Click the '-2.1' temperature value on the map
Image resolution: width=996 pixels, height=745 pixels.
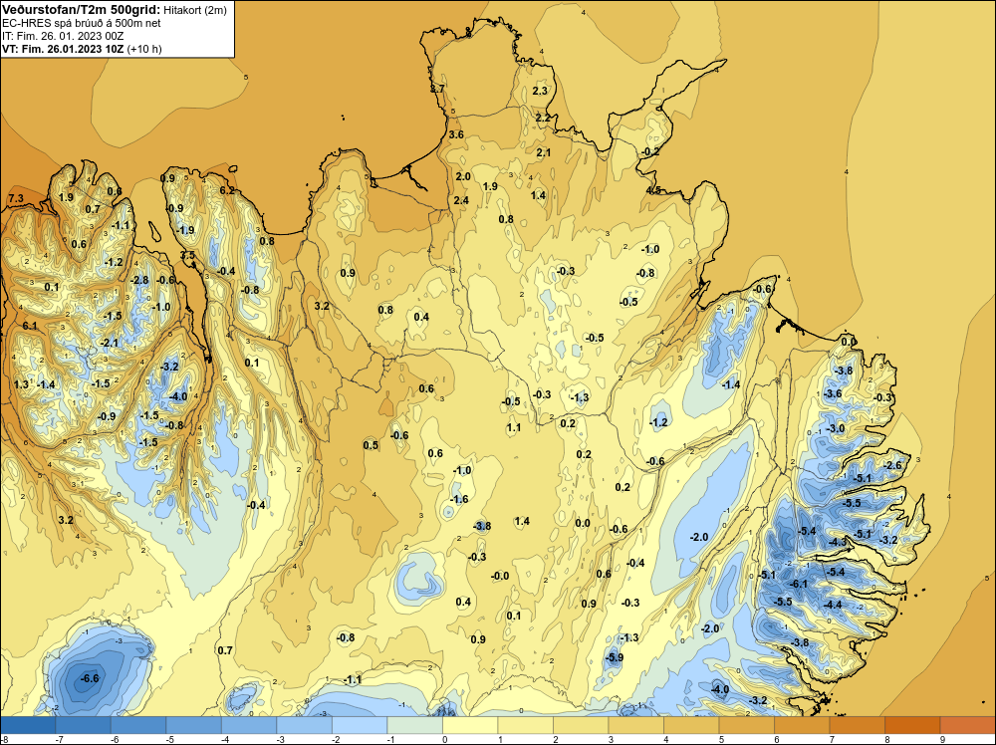(x=109, y=343)
